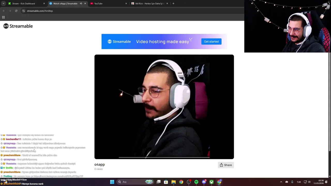Click the taskbar Ara search box
This screenshot has width=331, height=186.
(x=136, y=182)
